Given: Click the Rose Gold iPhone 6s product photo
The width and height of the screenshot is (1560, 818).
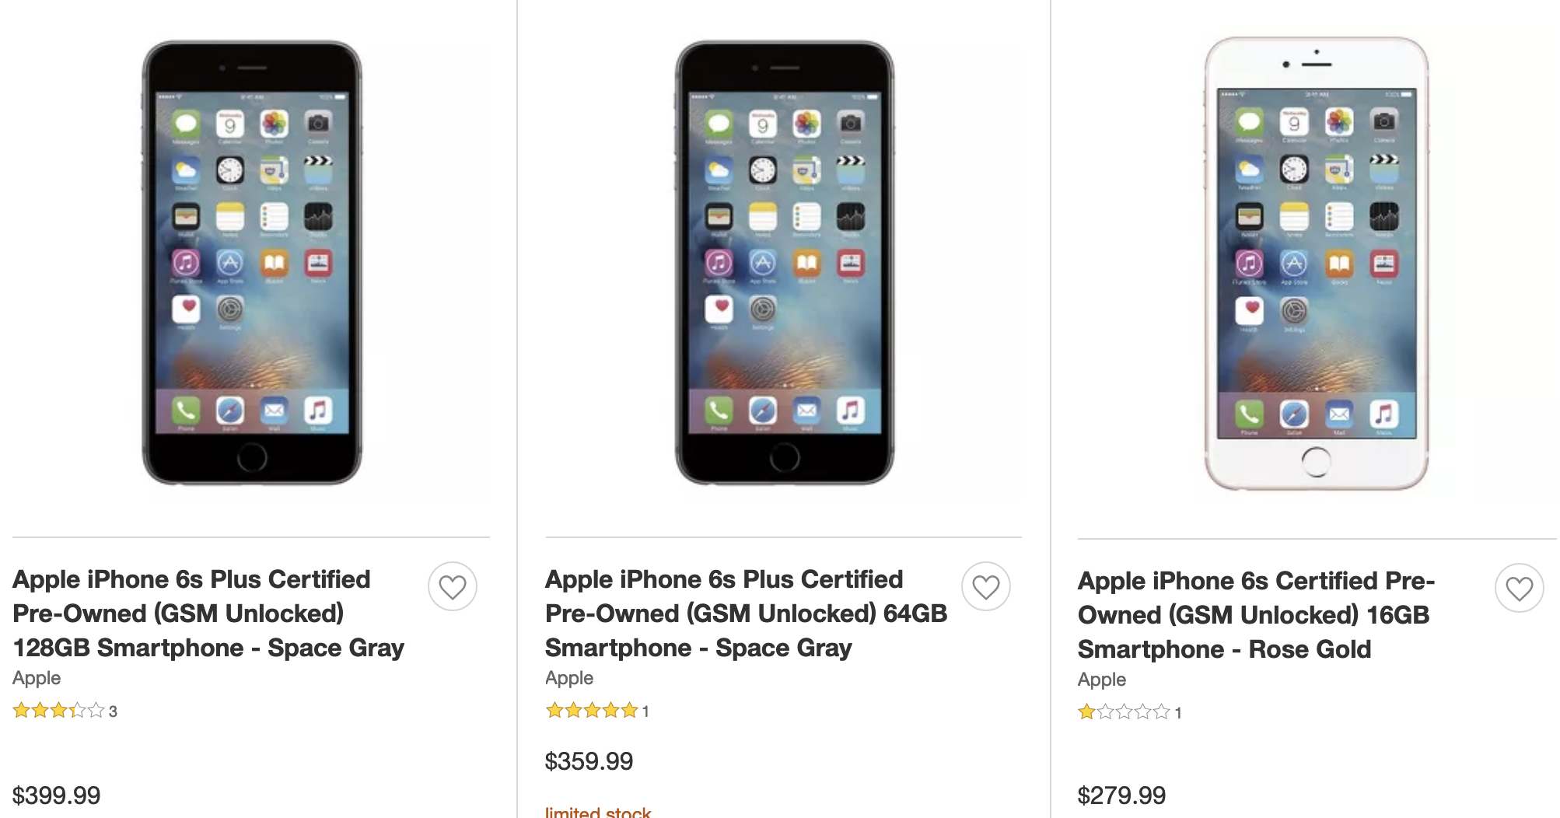Looking at the screenshot, I should [1317, 263].
